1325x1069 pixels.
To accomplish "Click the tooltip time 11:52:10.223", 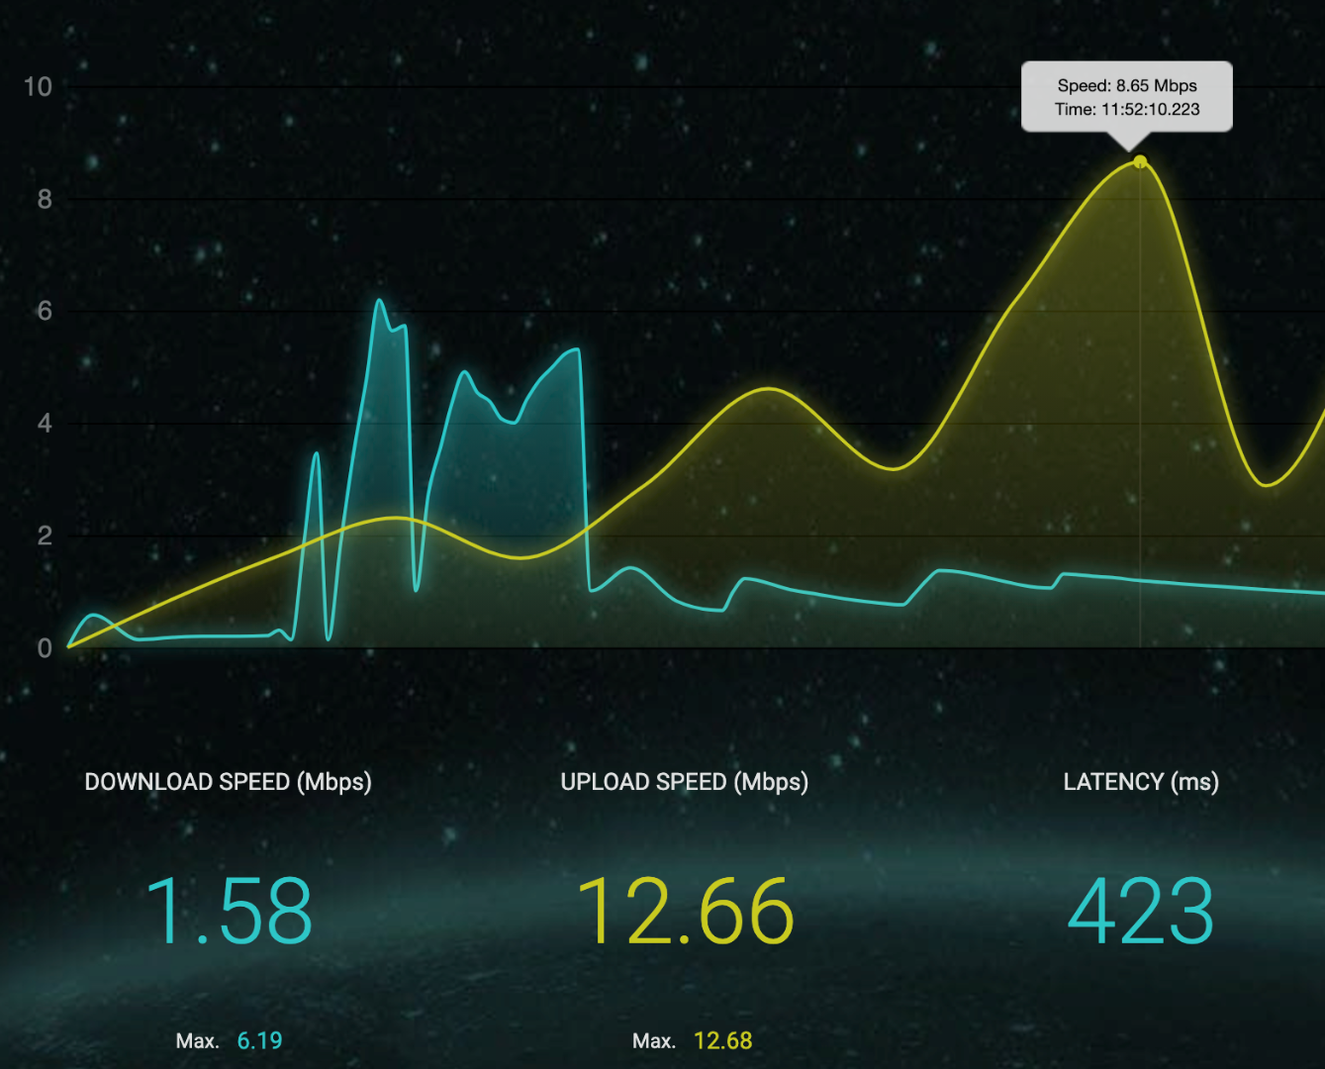I will click(1151, 109).
